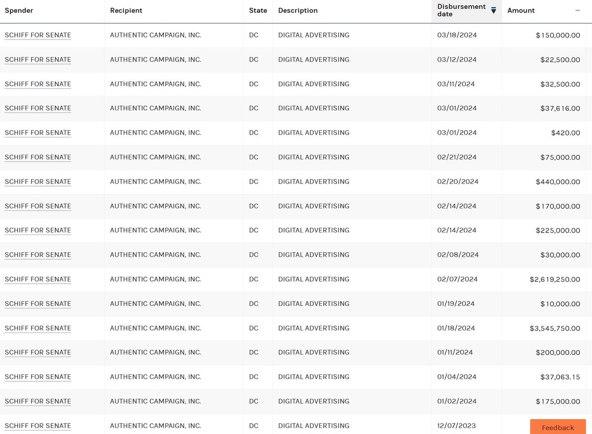Screen dimensions: 592x434
Task: Click the Description column header
Action: tap(298, 10)
